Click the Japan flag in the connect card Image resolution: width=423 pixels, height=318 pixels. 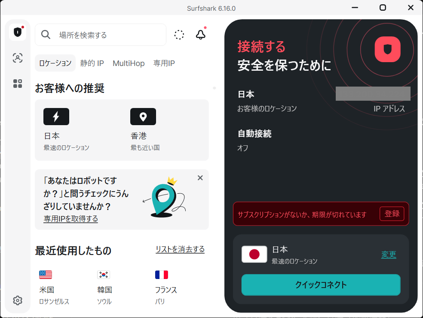pyautogui.click(x=254, y=254)
